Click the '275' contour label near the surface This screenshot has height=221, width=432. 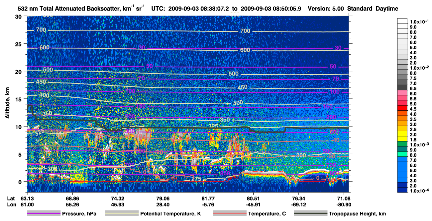pyautogui.click(x=196, y=179)
